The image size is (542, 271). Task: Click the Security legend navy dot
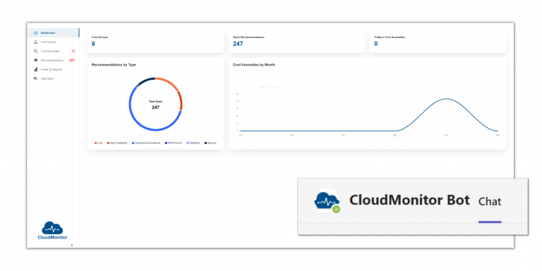[205, 143]
